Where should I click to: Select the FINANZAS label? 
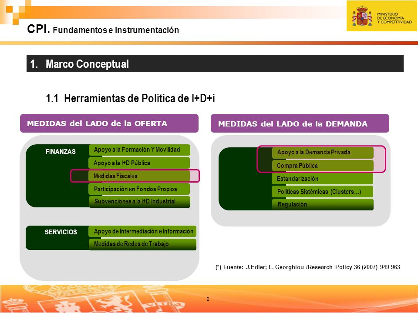pos(61,151)
